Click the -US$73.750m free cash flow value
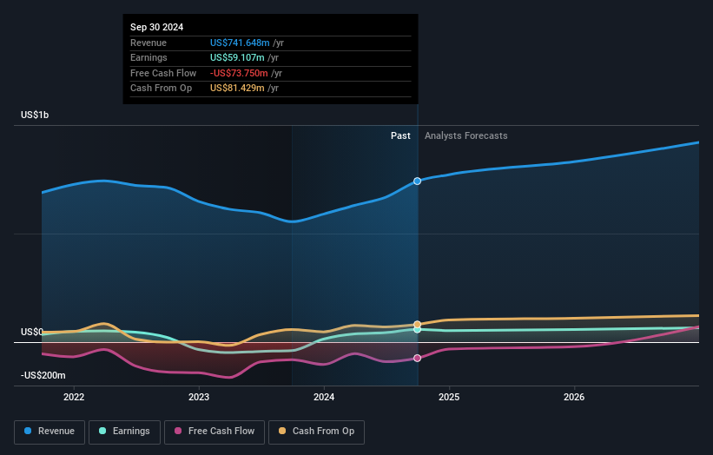The height and width of the screenshot is (455, 713). (x=239, y=73)
